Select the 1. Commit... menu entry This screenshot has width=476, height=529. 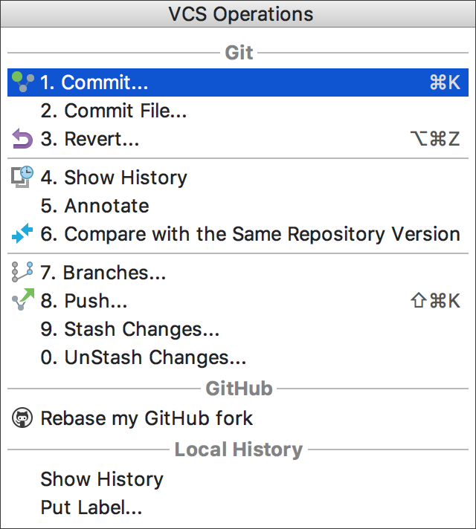[238, 82]
